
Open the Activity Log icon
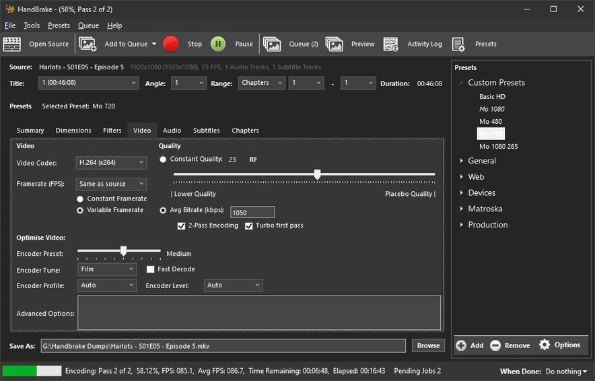391,44
